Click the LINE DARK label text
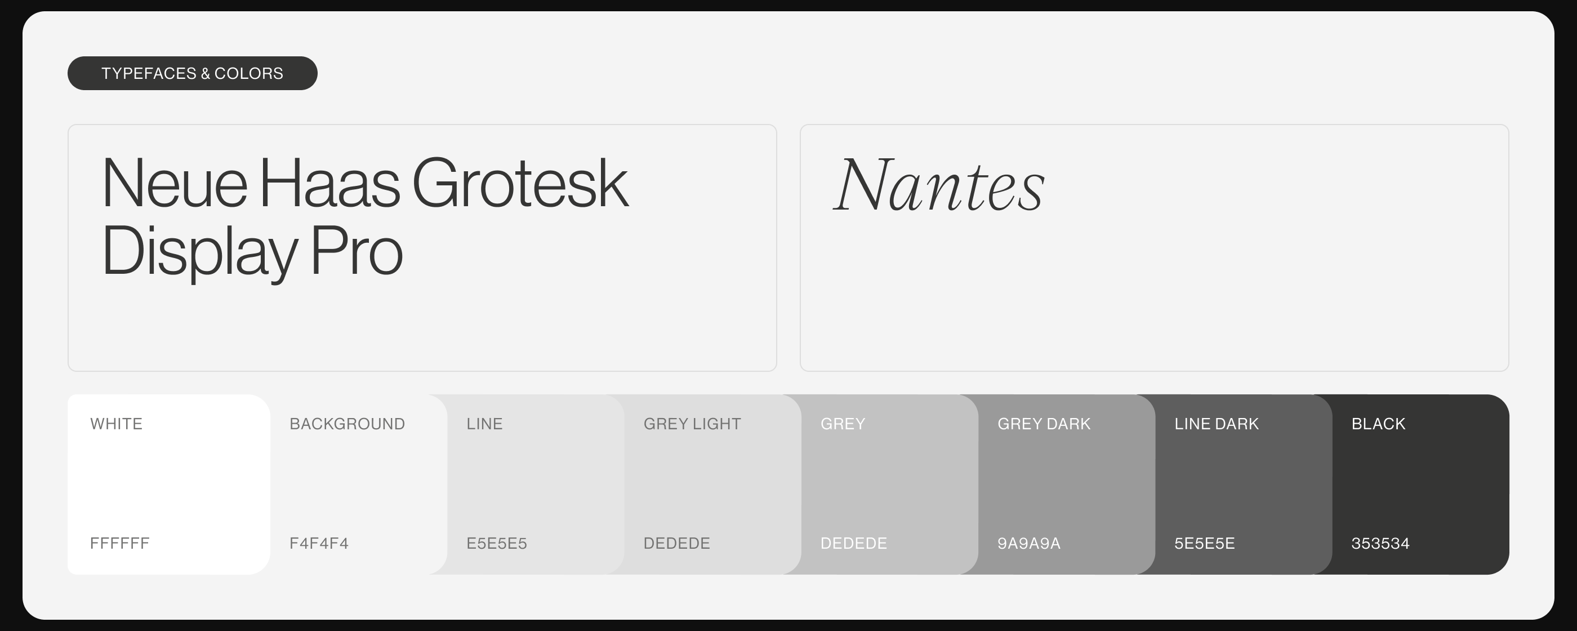 click(x=1217, y=424)
